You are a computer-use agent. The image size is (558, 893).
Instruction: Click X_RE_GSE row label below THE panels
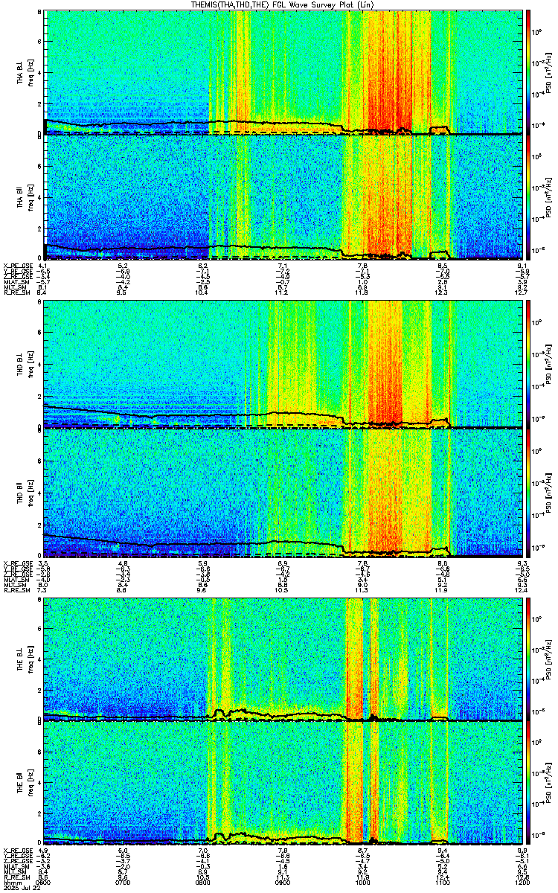pyautogui.click(x=16, y=851)
